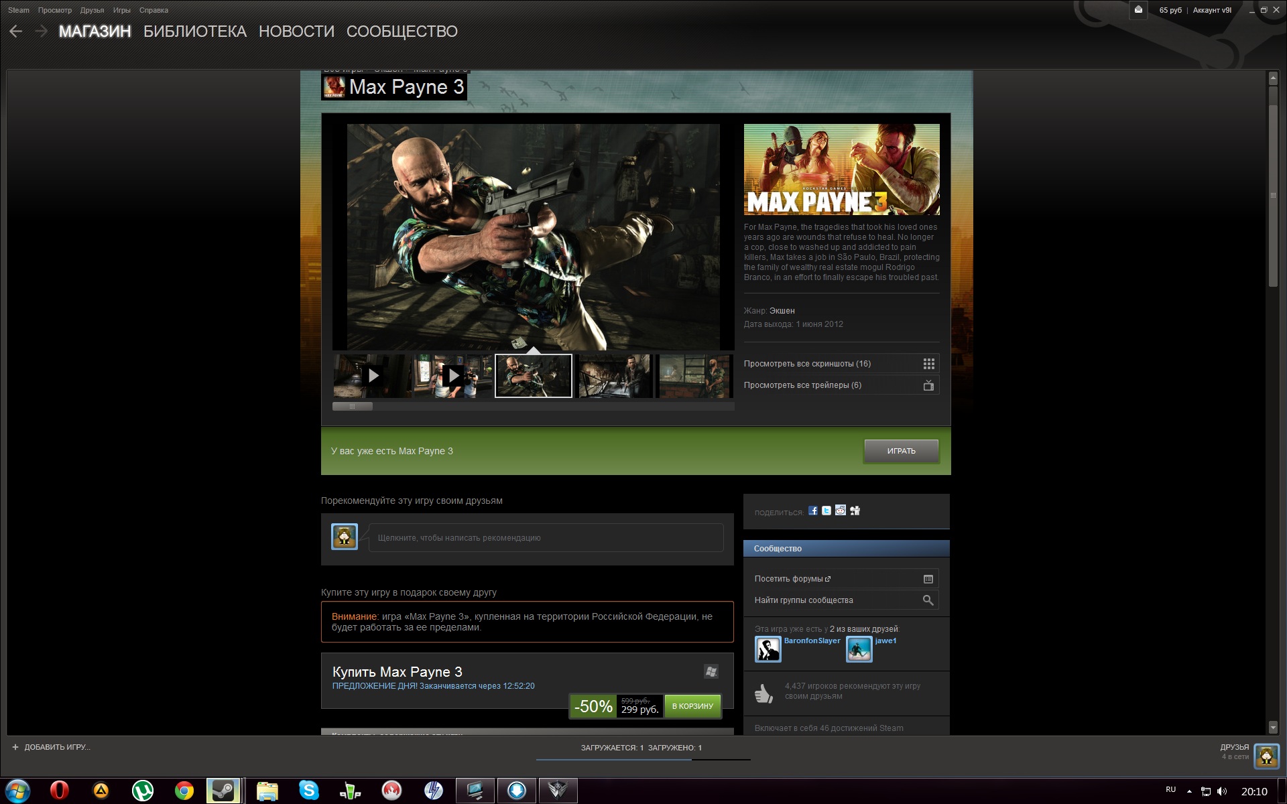This screenshot has height=804, width=1287.
Task: Share the game on Reddit
Action: coord(841,511)
